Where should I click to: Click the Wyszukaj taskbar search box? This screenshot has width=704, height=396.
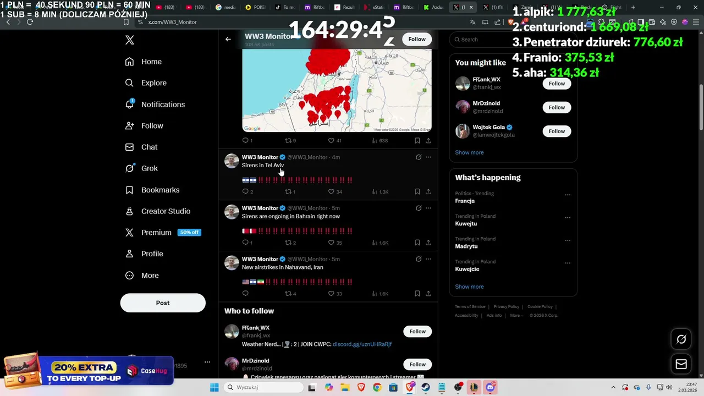pos(263,387)
